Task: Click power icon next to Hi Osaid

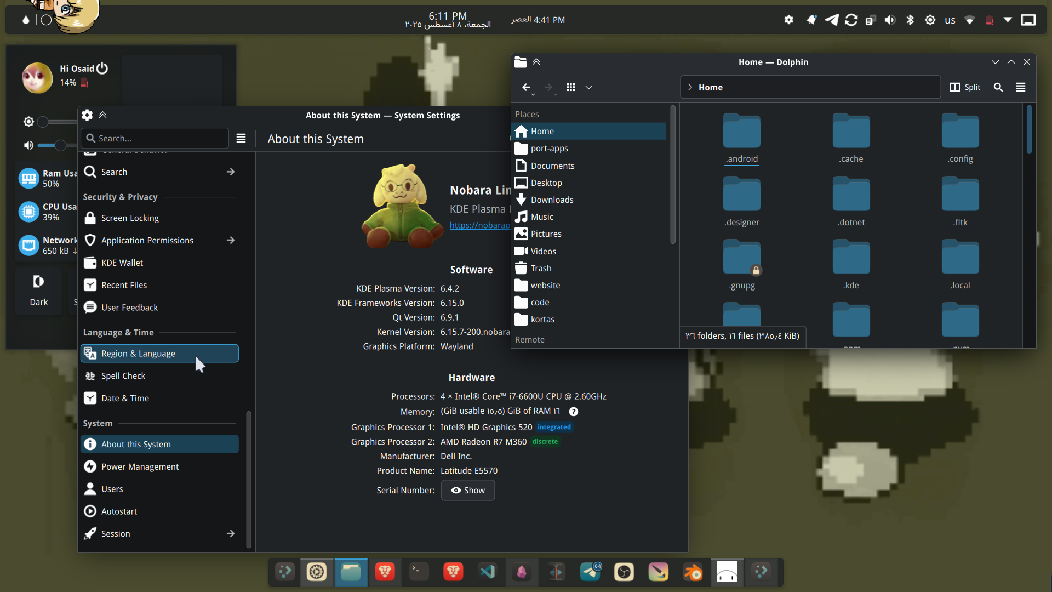Action: pos(102,69)
